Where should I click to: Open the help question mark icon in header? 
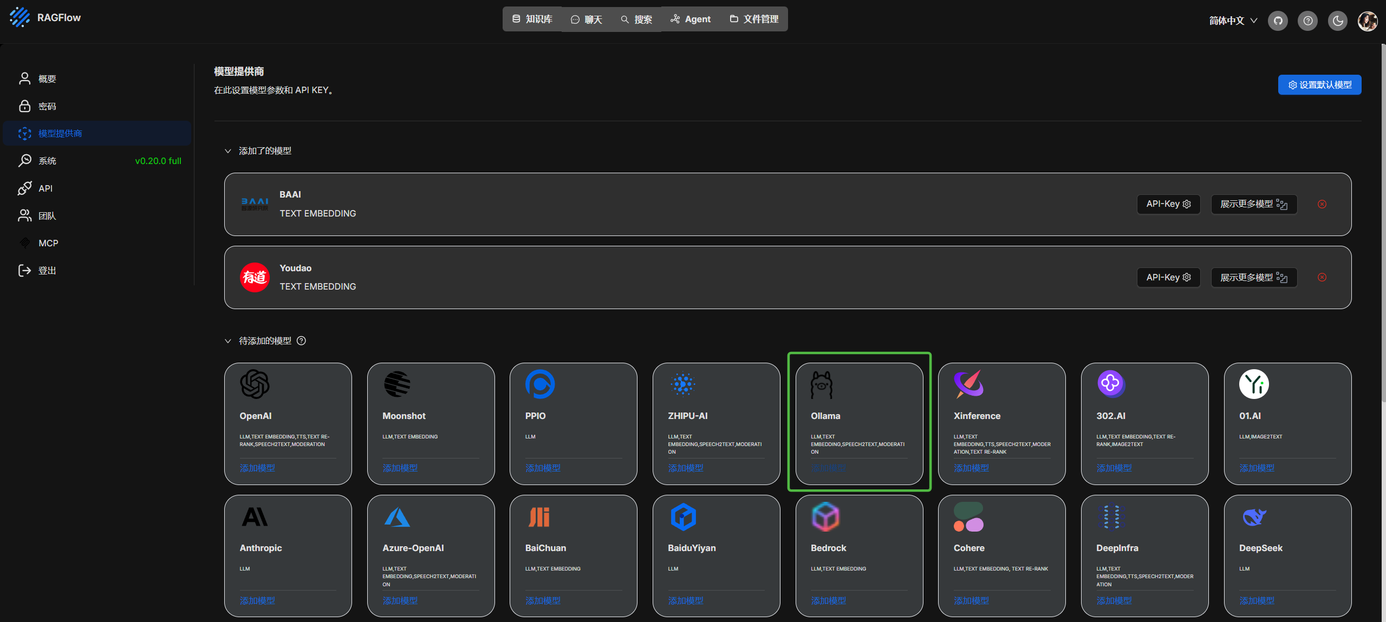1307,21
